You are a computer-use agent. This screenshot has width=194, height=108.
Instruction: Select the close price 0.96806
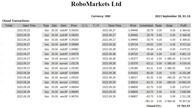(x=133, y=87)
